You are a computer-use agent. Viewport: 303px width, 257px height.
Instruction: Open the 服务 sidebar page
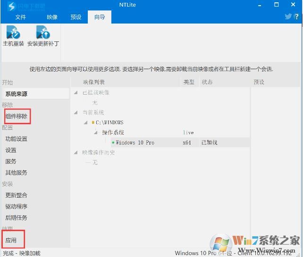(11, 161)
